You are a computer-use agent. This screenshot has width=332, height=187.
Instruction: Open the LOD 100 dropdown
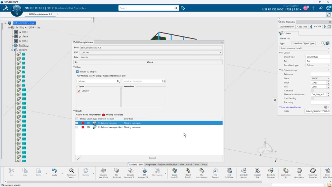pos(151,52)
